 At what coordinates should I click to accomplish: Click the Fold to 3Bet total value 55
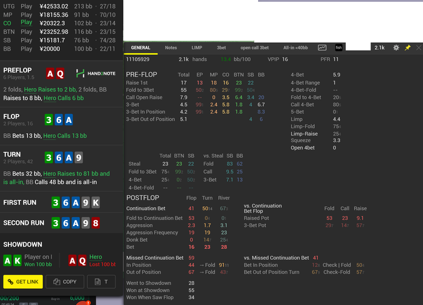click(184, 90)
